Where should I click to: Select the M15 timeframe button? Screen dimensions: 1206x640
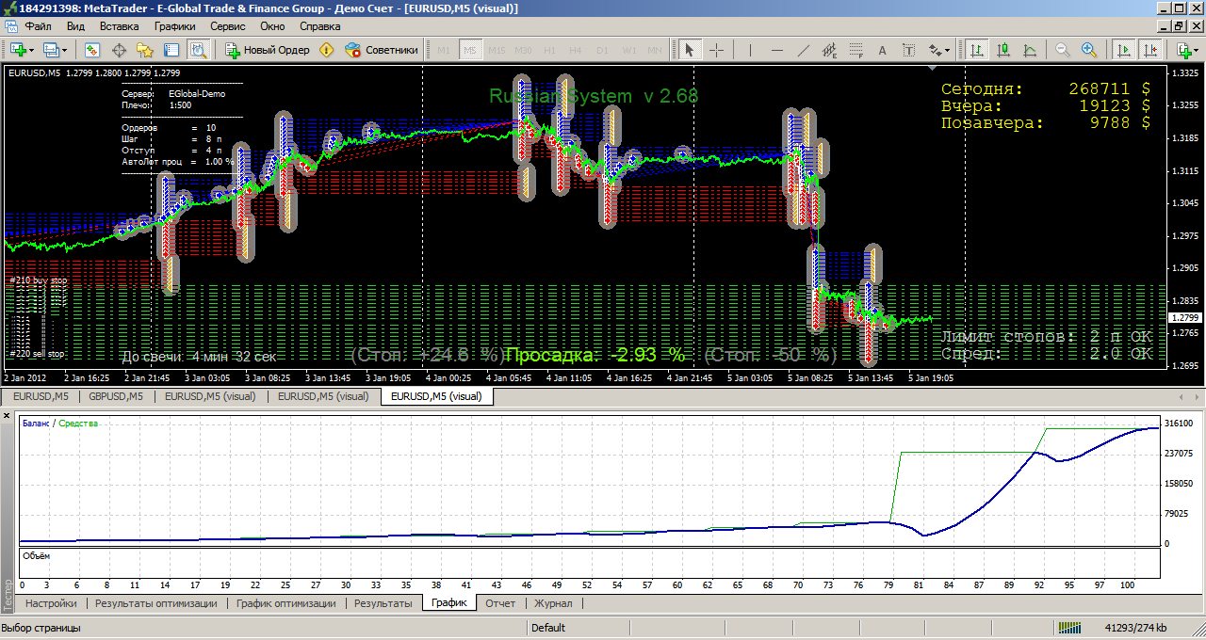497,50
